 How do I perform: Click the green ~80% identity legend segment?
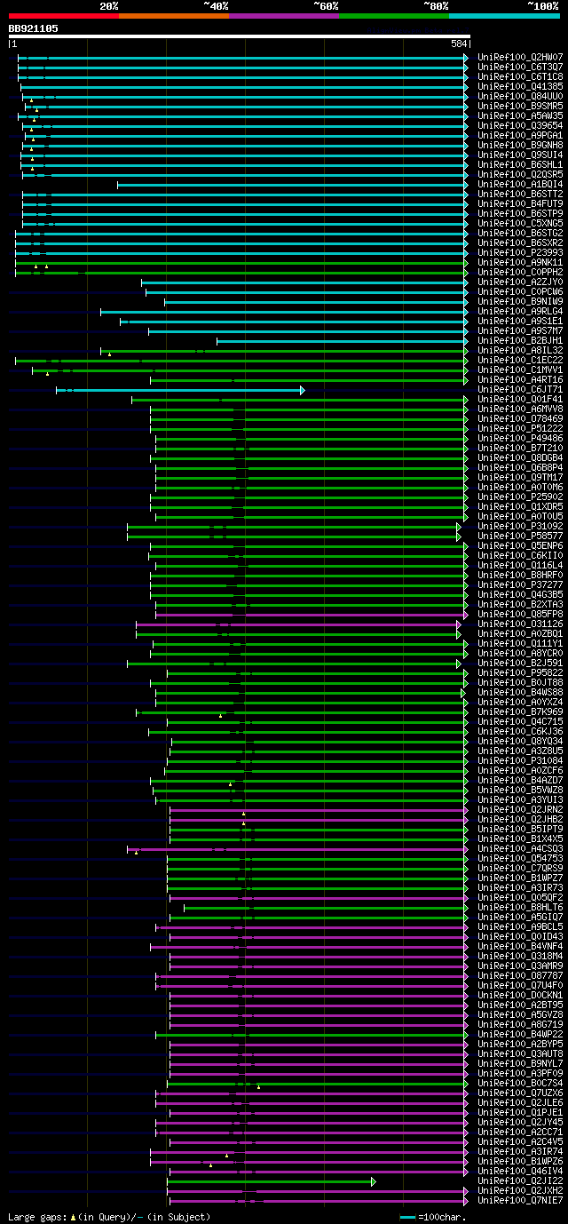[394, 15]
